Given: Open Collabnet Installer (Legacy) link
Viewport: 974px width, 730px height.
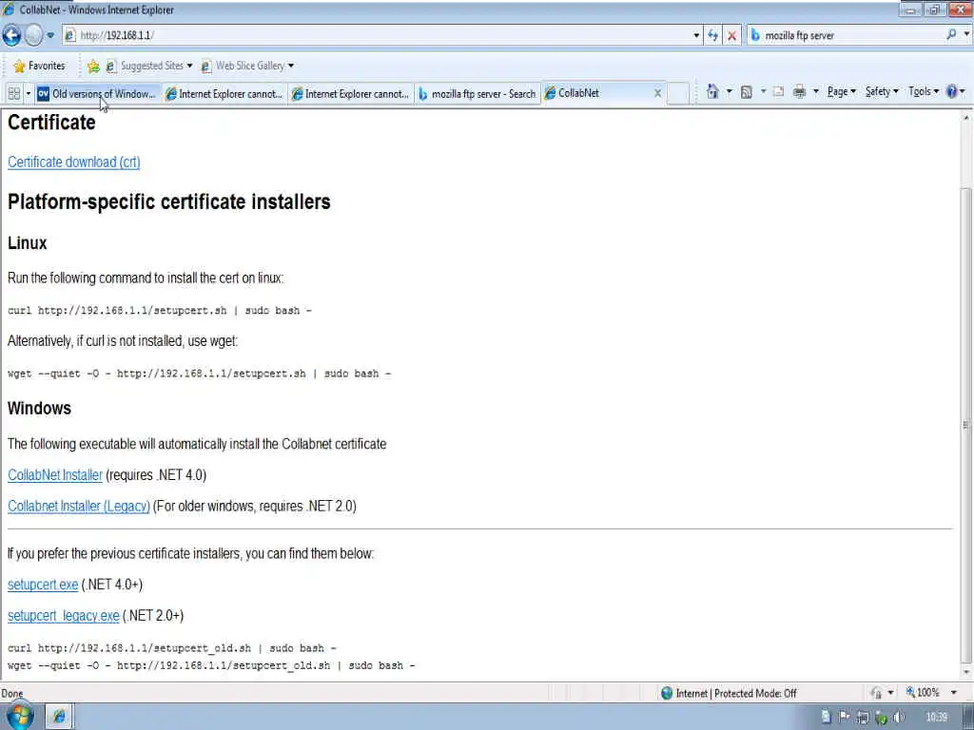Looking at the screenshot, I should (x=79, y=506).
